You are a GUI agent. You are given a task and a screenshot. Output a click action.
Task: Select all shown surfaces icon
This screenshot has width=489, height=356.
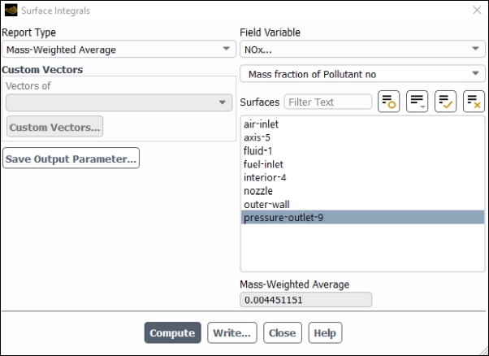pos(445,102)
